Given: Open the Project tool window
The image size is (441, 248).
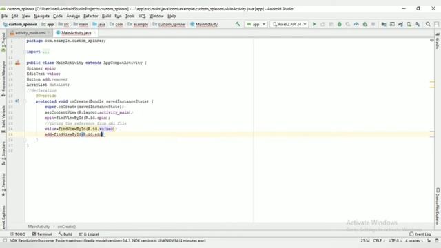Looking at the screenshot, I should (3, 43).
